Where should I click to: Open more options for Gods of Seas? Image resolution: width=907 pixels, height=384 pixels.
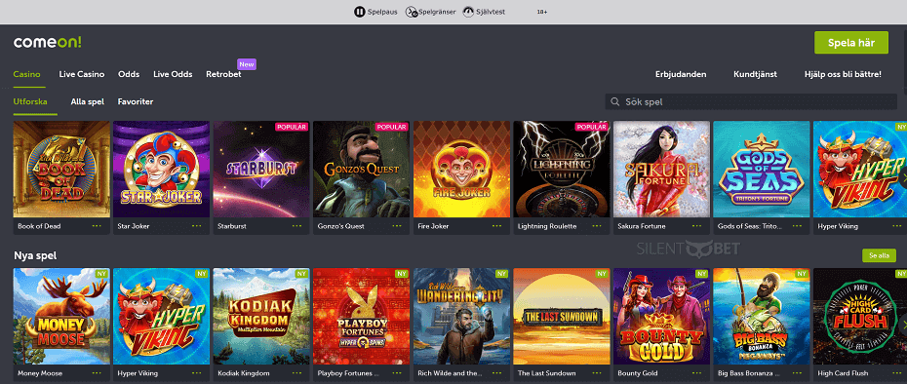[x=797, y=226]
